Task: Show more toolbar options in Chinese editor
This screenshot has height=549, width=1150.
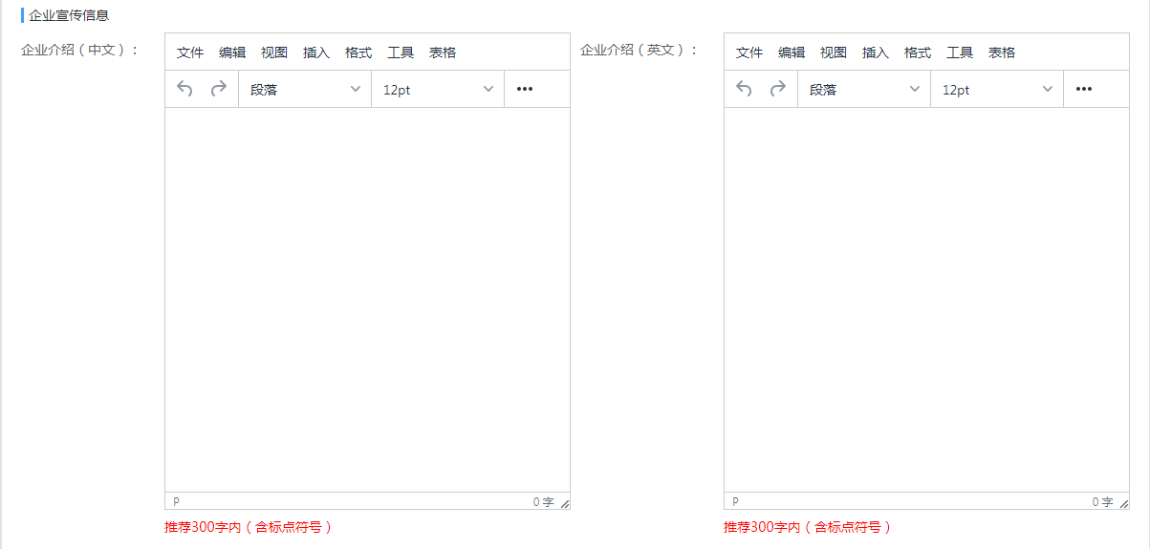Action: coord(524,89)
